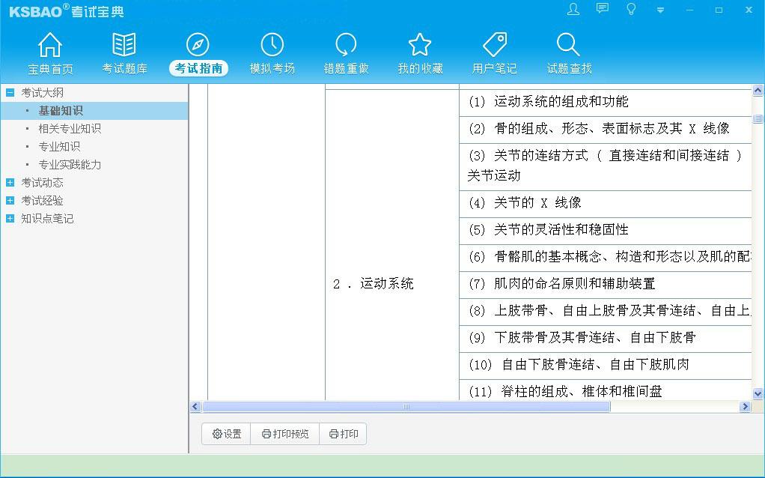Image resolution: width=765 pixels, height=478 pixels.
Task: Click the user account icon in title bar
Action: click(x=573, y=9)
